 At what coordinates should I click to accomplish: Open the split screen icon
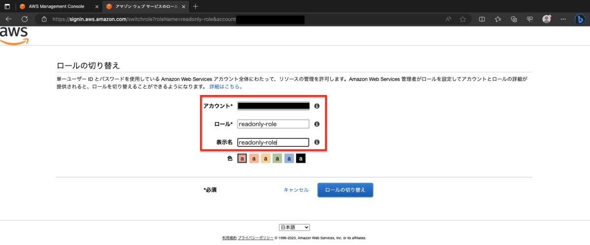(482, 19)
